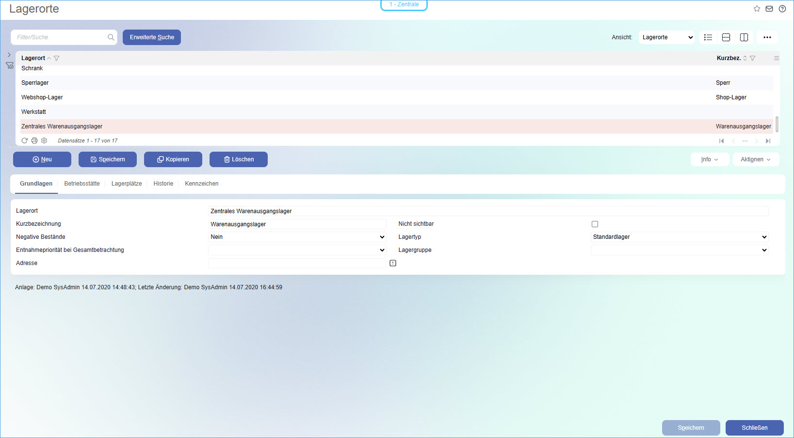Toggle filter on Lagerort column
The image size is (794, 438).
57,58
